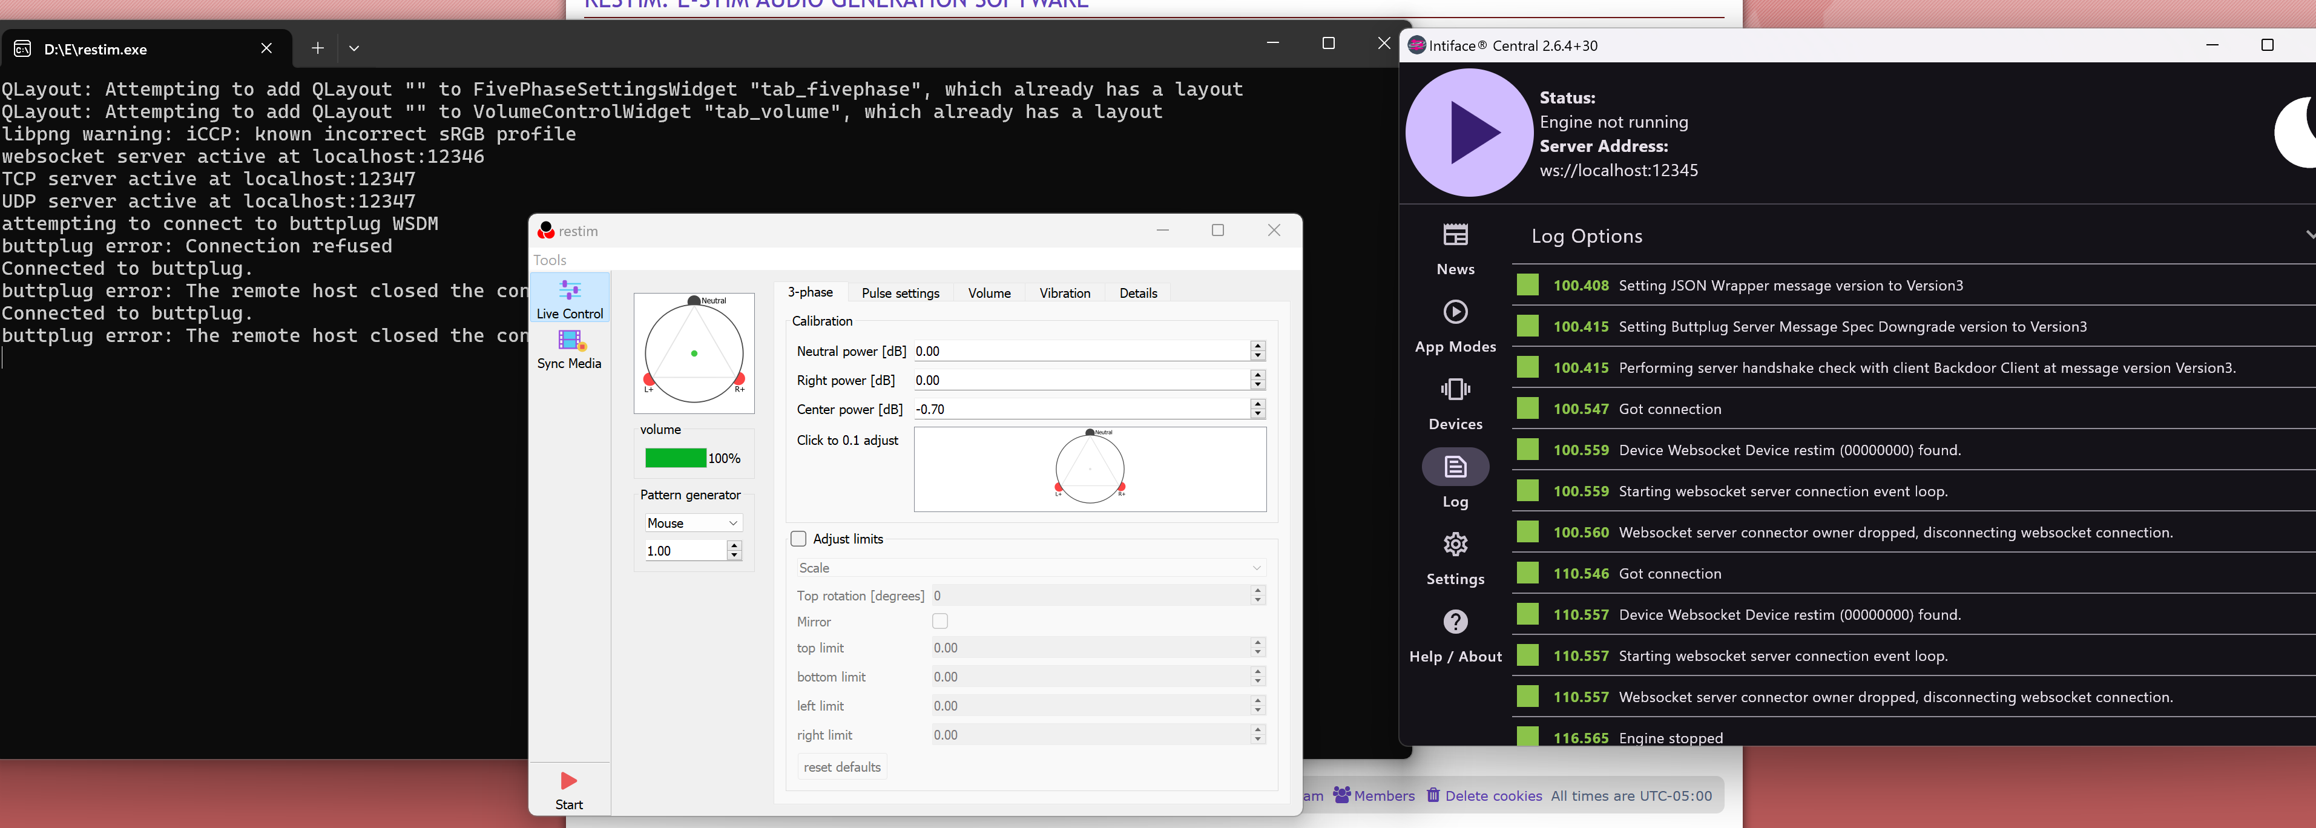This screenshot has width=2316, height=828.
Task: Click the Delete cookies trash icon
Action: point(1433,795)
